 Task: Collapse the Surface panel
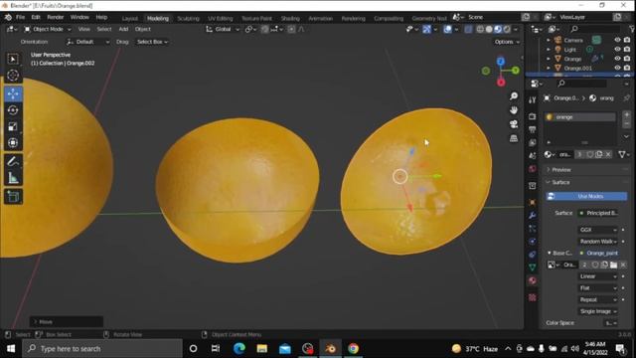click(560, 182)
